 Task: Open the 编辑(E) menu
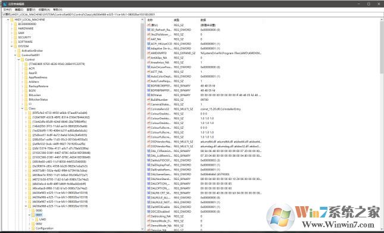[x=19, y=10]
